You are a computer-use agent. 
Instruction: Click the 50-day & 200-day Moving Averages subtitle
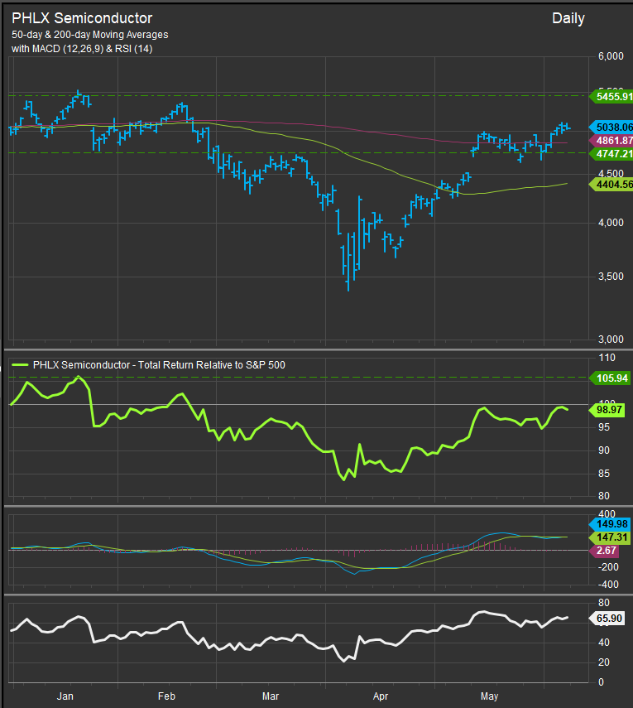(90, 35)
